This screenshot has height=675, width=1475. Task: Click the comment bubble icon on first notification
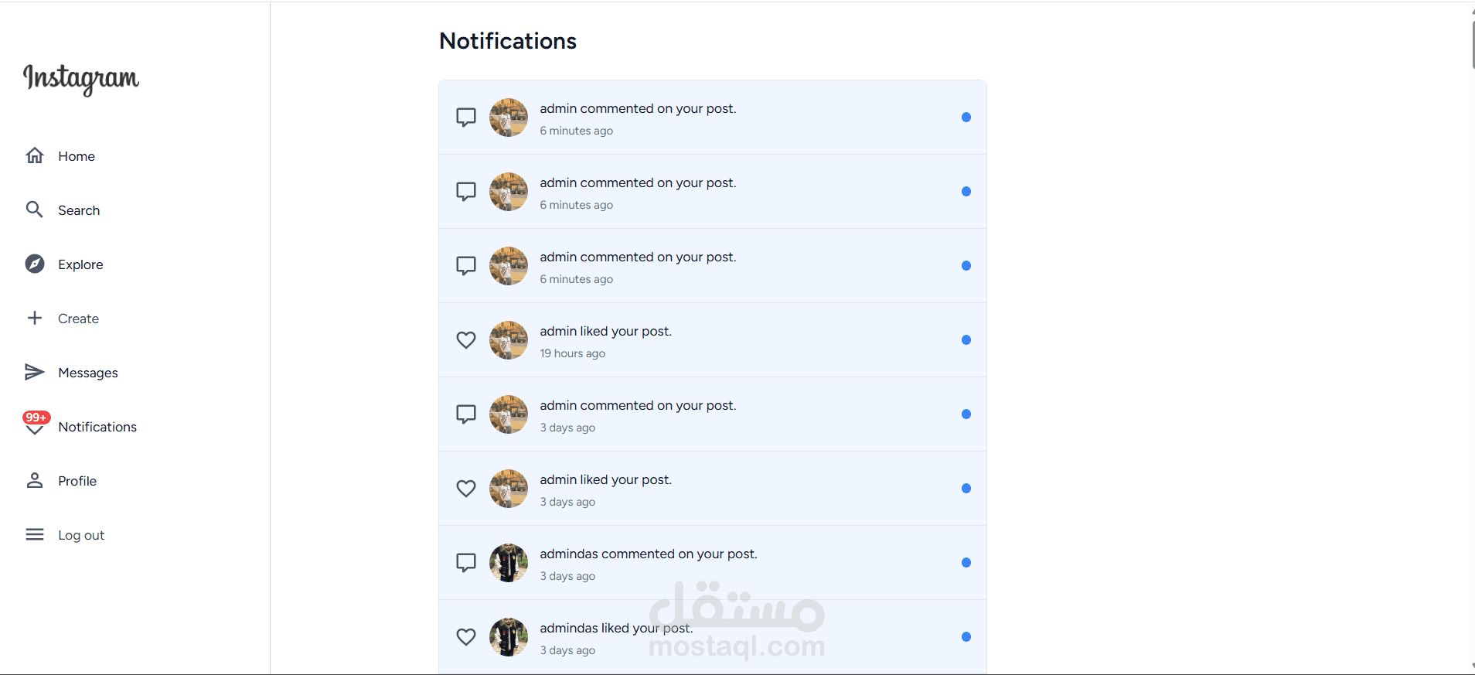(x=466, y=118)
